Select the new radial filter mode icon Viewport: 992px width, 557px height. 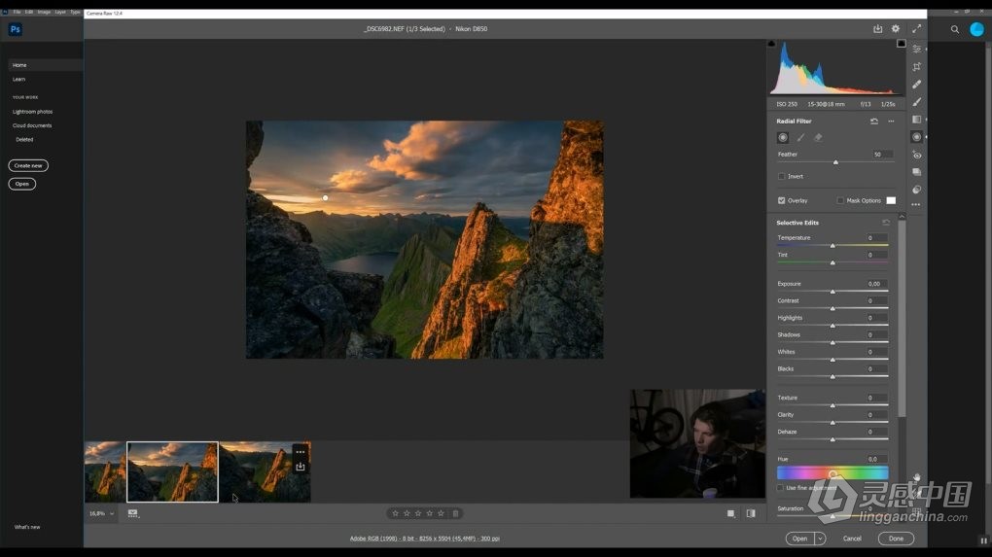tap(783, 138)
